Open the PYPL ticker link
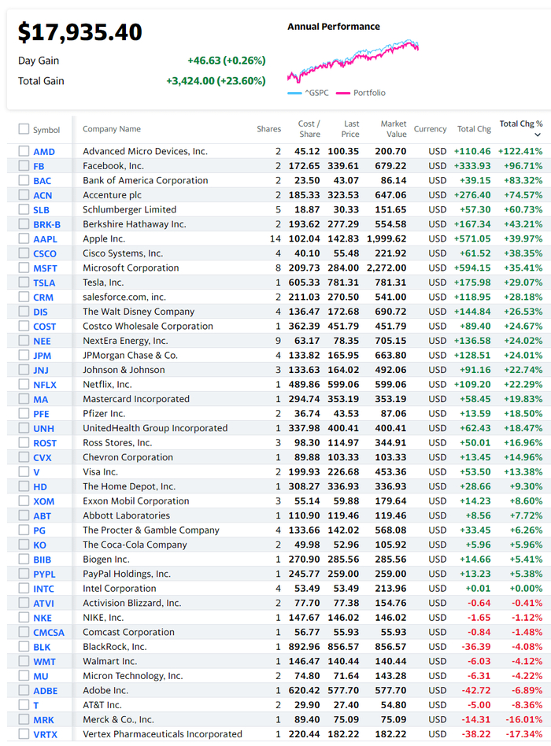The width and height of the screenshot is (551, 746). point(44,574)
